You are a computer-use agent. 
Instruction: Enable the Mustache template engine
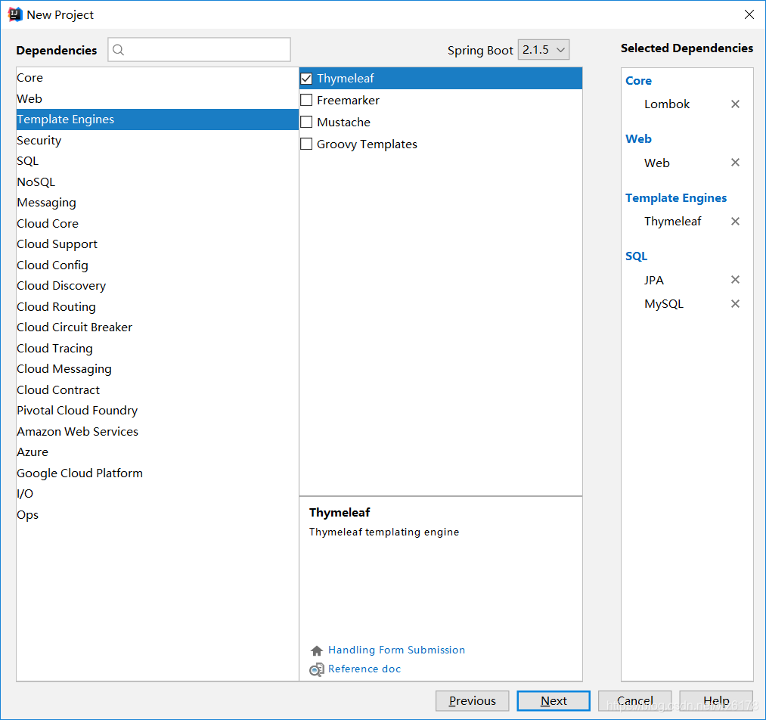[306, 122]
